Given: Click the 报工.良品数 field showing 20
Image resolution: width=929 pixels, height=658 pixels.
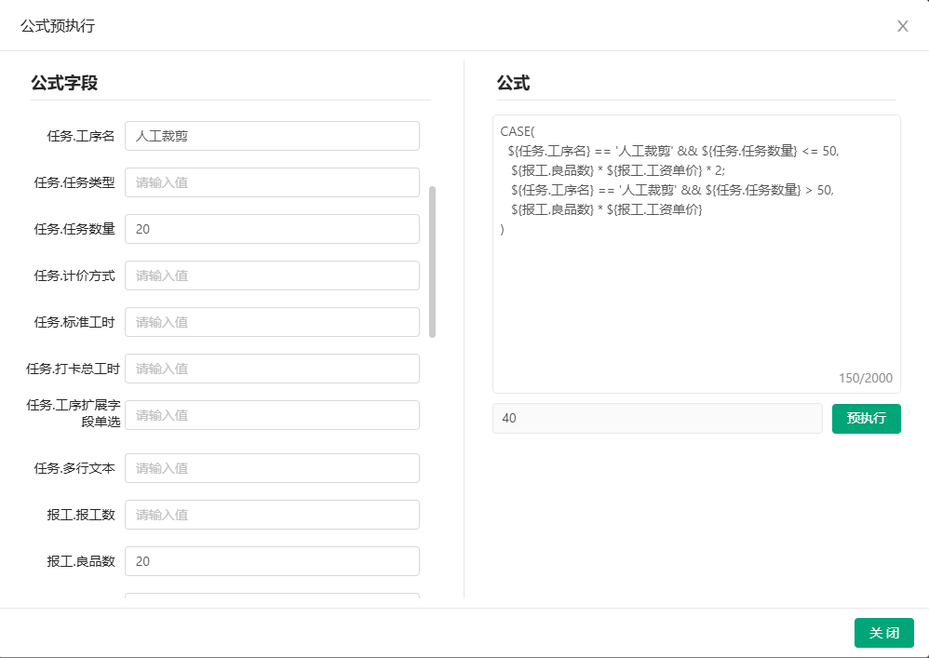Looking at the screenshot, I should coord(272,561).
